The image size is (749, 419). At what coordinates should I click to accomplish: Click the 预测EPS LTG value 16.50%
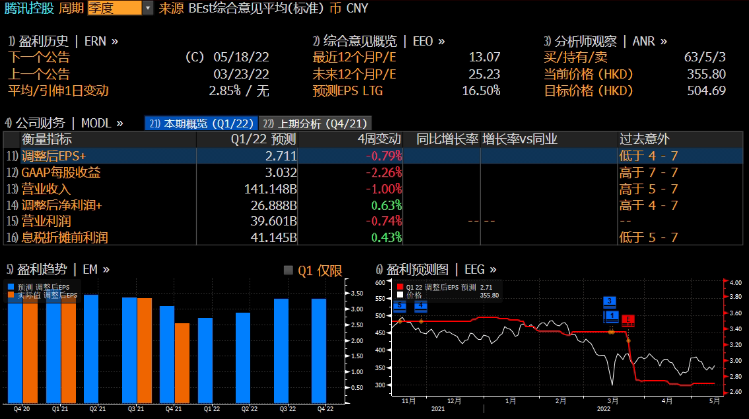click(x=481, y=90)
